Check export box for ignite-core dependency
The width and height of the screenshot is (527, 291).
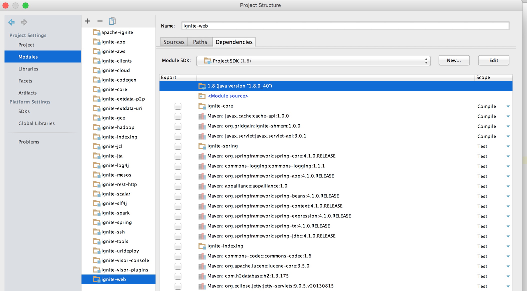pyautogui.click(x=178, y=106)
